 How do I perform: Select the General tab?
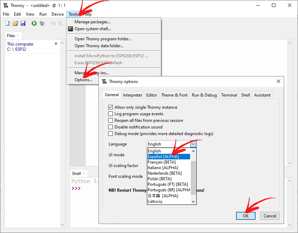click(112, 94)
